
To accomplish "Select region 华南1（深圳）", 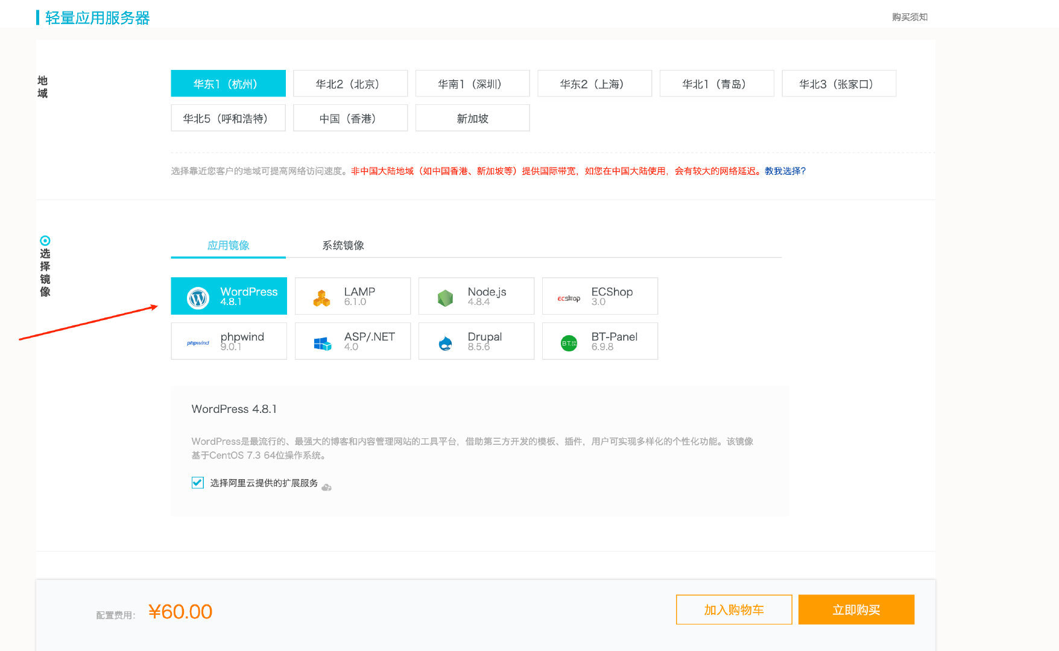I will pos(472,83).
